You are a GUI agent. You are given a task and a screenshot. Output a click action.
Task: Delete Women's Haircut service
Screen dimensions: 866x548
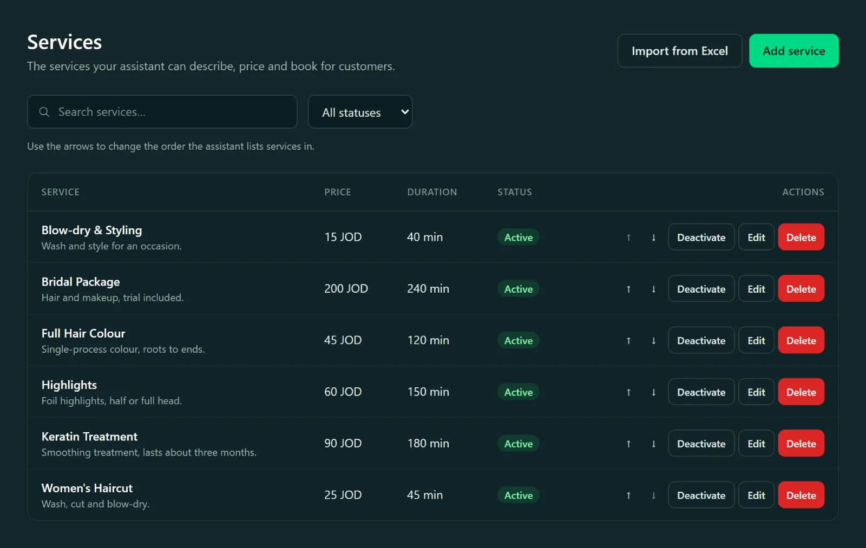(801, 495)
